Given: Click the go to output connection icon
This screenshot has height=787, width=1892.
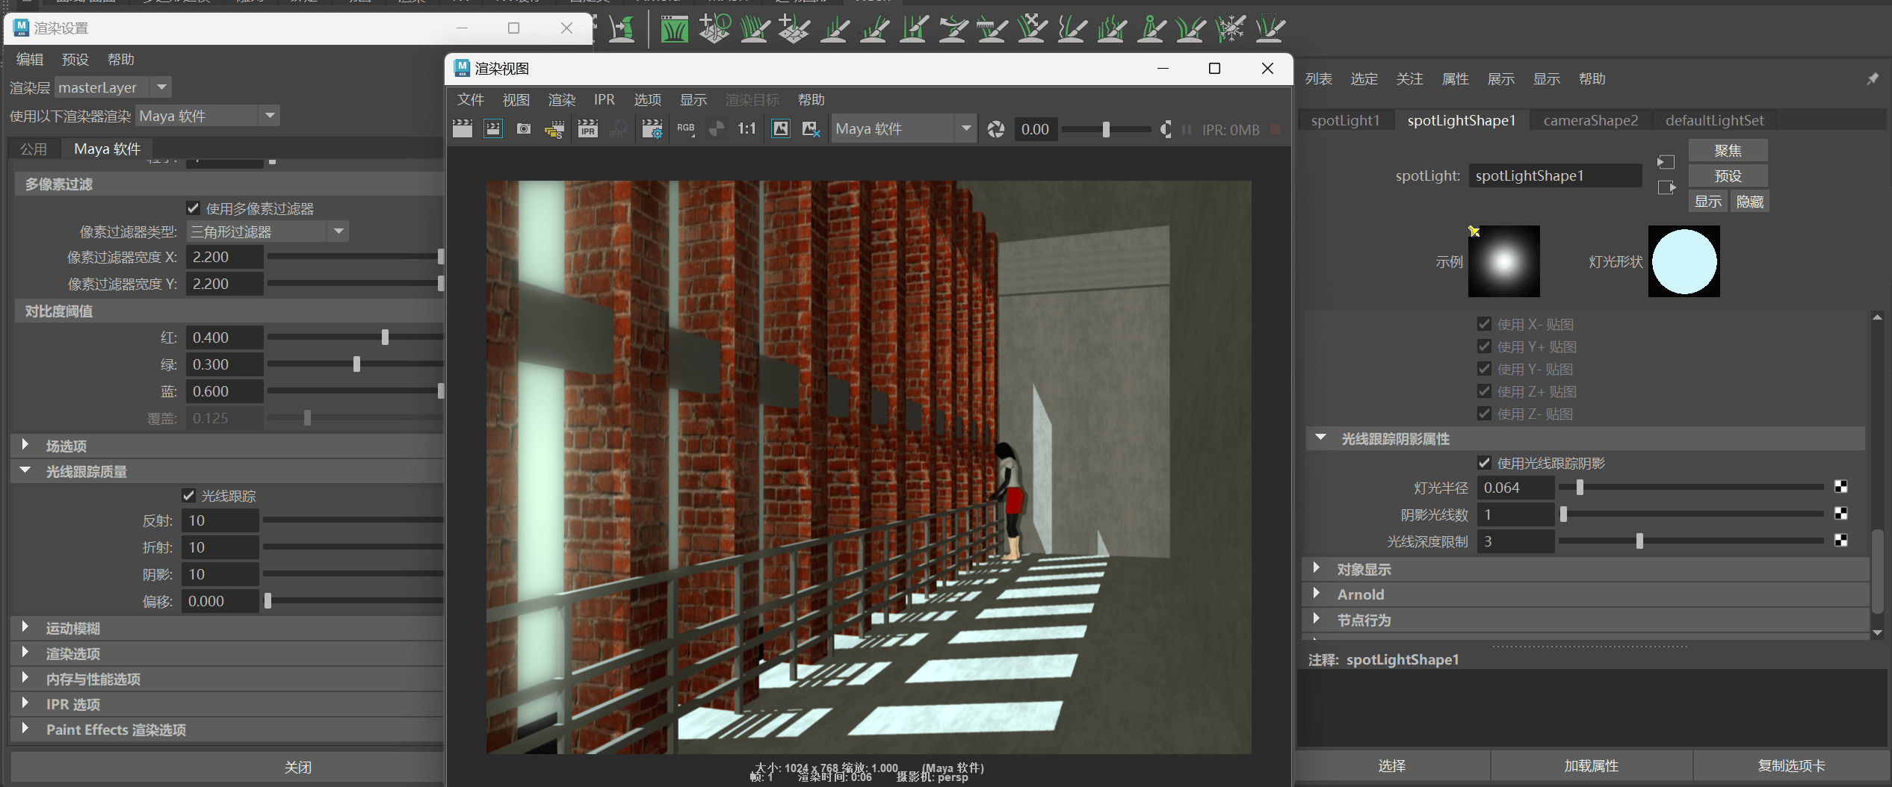Looking at the screenshot, I should coord(1666,187).
